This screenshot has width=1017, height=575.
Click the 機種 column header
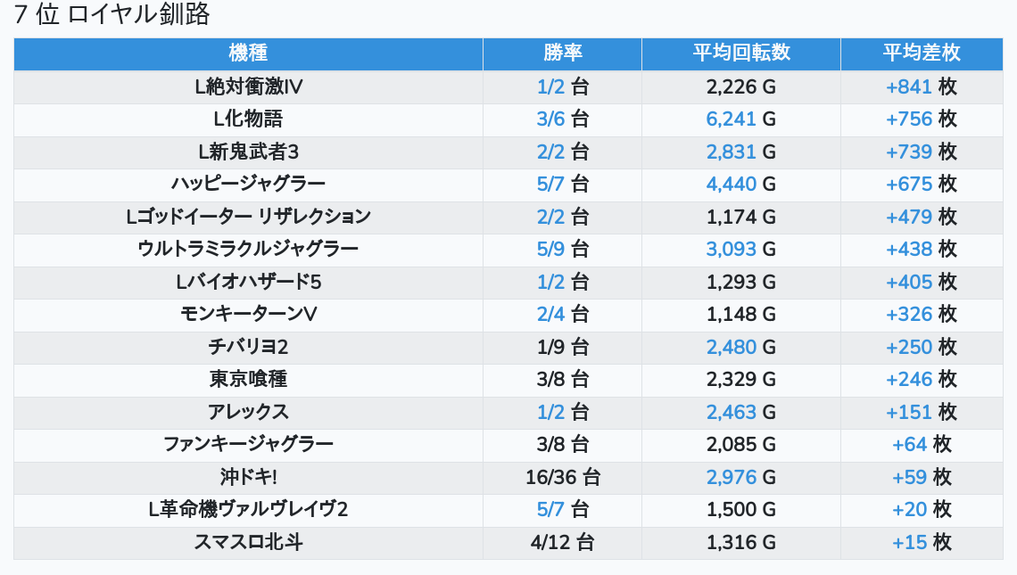tap(248, 53)
